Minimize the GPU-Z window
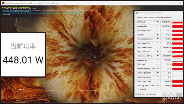Image resolution: width=184 pixels, height=104 pixels. 177,13
